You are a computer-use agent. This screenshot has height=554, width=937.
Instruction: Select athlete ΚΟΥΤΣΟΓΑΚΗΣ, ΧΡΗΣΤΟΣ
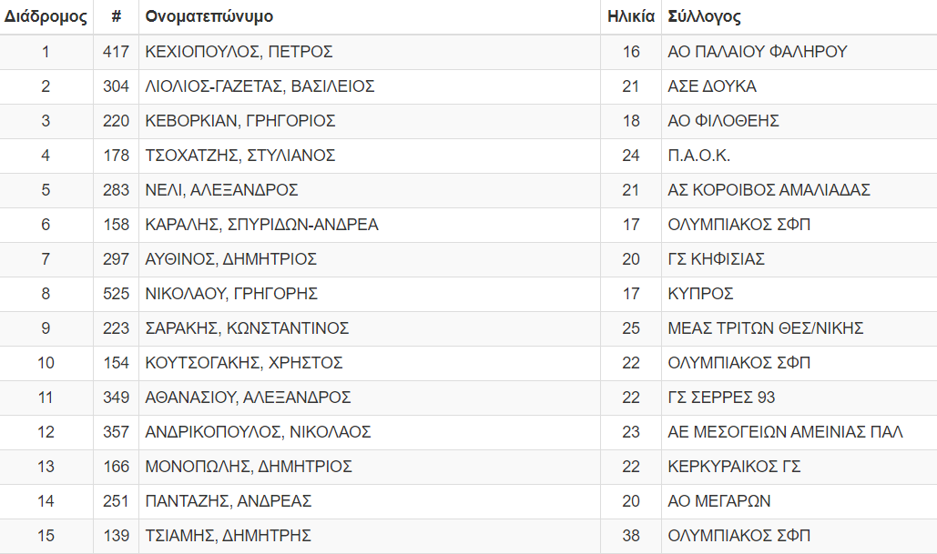(x=244, y=364)
